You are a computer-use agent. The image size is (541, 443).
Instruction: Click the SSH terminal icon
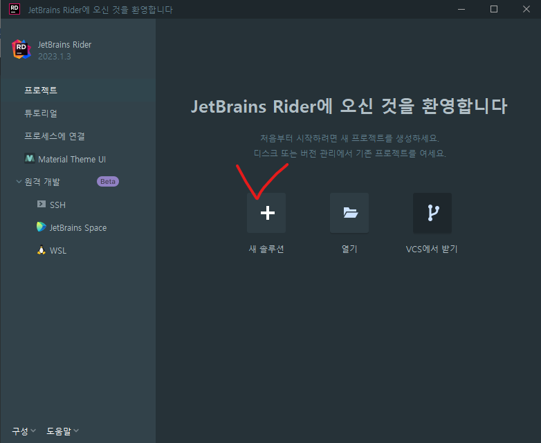coord(42,204)
